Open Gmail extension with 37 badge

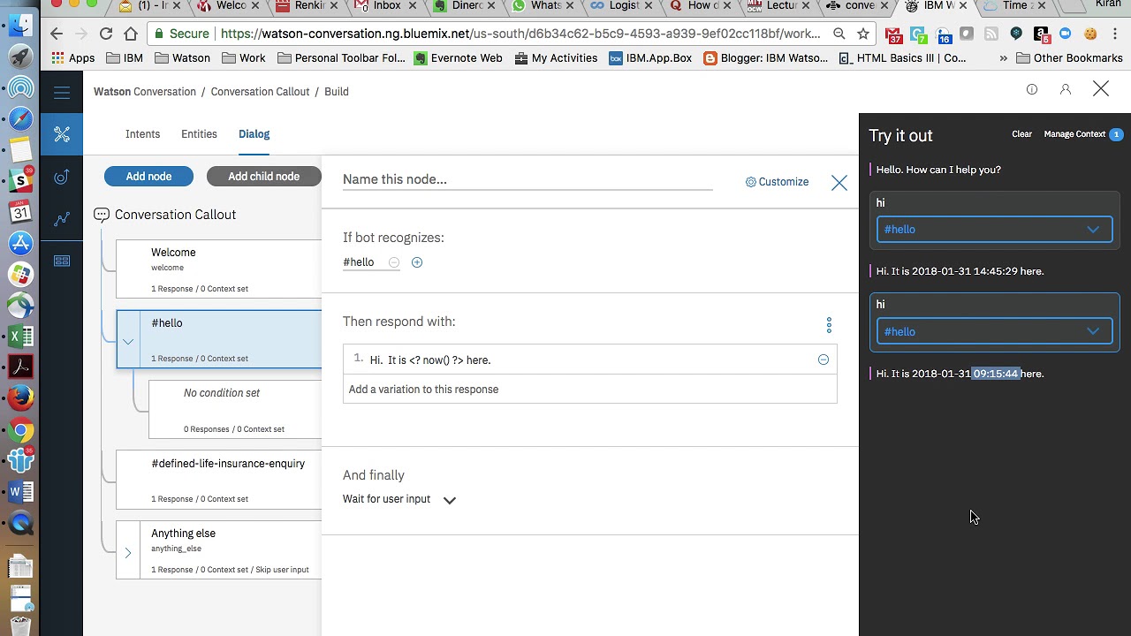(895, 35)
